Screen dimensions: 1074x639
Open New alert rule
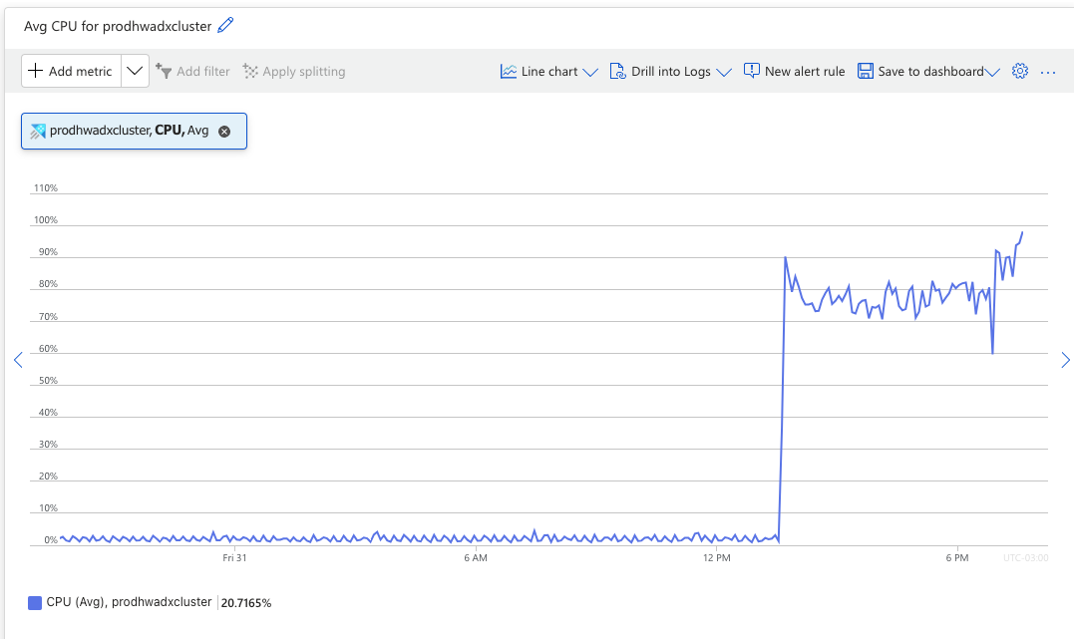tap(795, 71)
